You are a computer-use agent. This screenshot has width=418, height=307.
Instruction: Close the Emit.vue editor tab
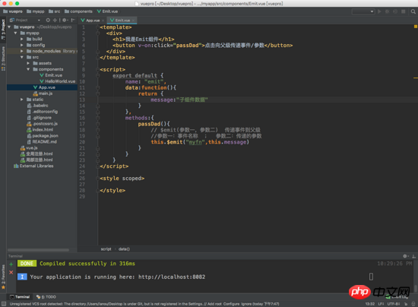tap(133, 21)
